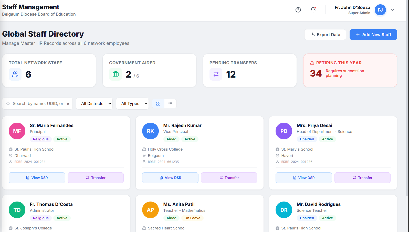Click the Retiring This Year warning icon

click(x=312, y=63)
